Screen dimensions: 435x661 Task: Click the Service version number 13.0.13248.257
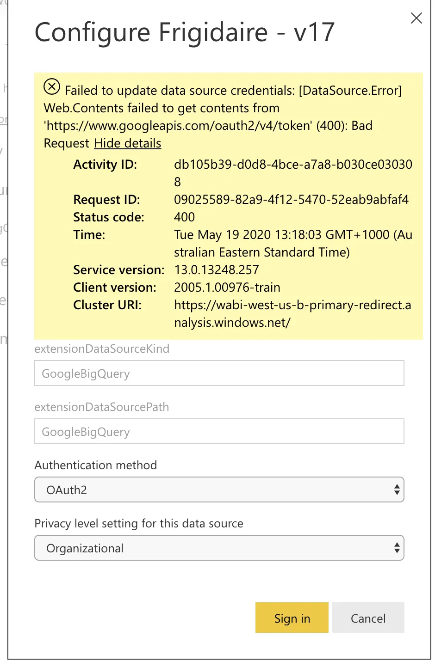(x=216, y=270)
